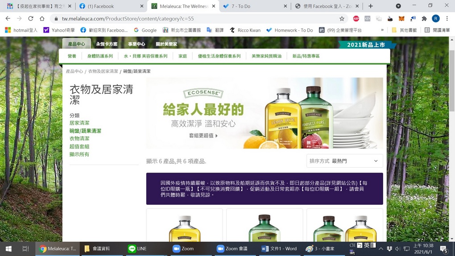Open the Google bookmark
Viewport: 455px width, 256px height.
pyautogui.click(x=145, y=30)
